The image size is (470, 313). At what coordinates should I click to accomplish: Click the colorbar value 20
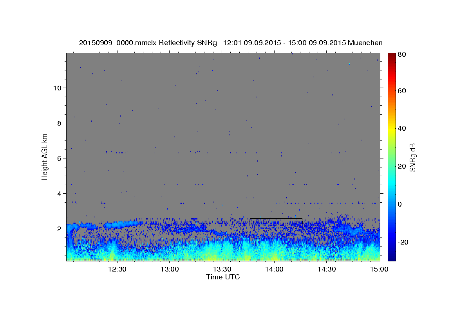403,166
